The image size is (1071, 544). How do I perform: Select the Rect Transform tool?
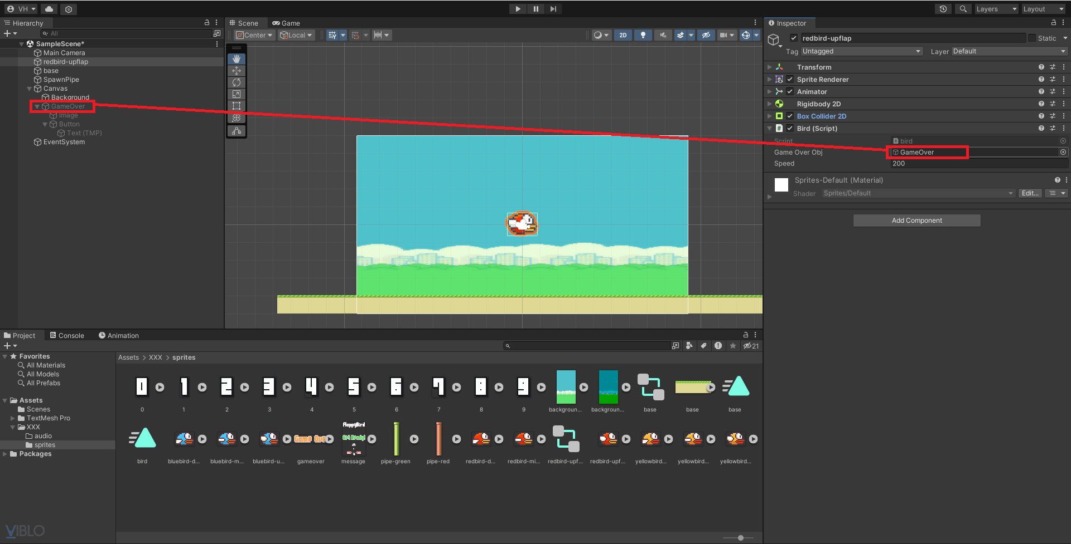(x=237, y=106)
